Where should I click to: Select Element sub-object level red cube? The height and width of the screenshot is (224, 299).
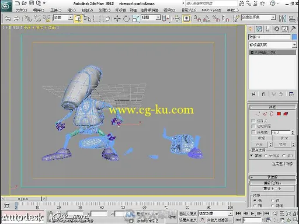coord(286,114)
